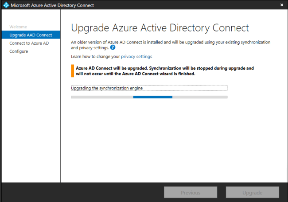
Task: Click the bold synchronization warning text
Action: tap(165, 71)
